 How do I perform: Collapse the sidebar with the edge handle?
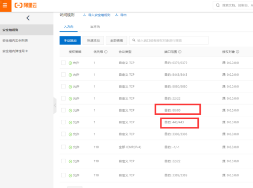click(x=55, y=106)
